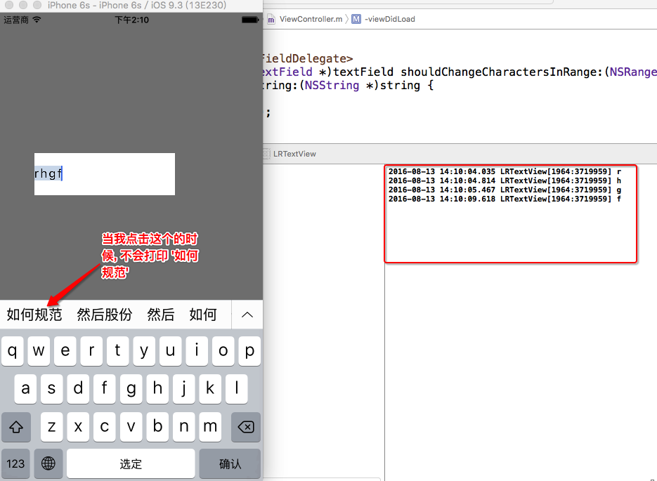Open ViewController.m in the jump bar
Viewport: 657px width, 481px height.
[x=310, y=19]
